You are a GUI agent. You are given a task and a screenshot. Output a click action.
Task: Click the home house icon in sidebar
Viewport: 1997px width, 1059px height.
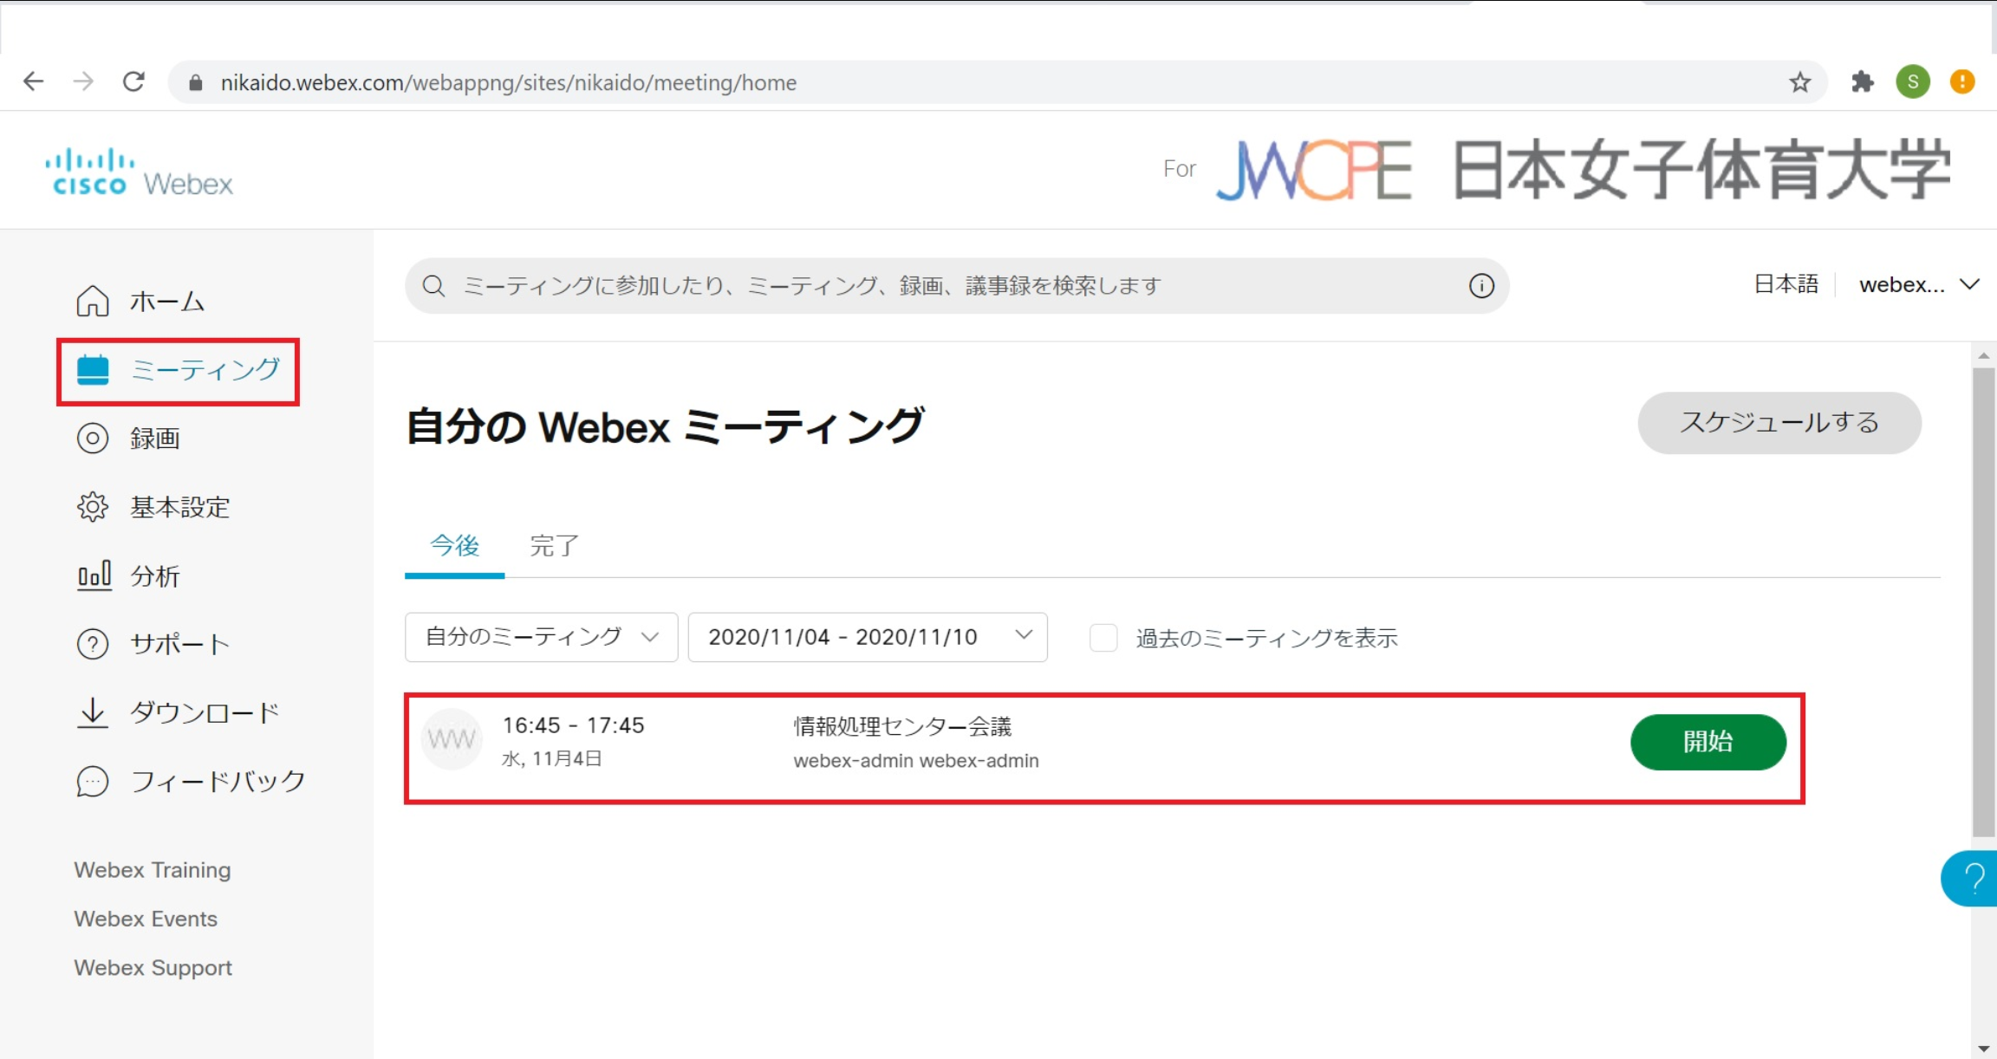tap(93, 301)
